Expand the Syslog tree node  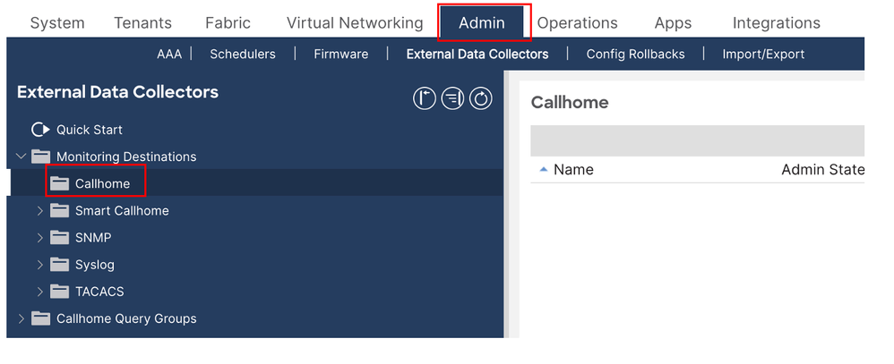40,265
